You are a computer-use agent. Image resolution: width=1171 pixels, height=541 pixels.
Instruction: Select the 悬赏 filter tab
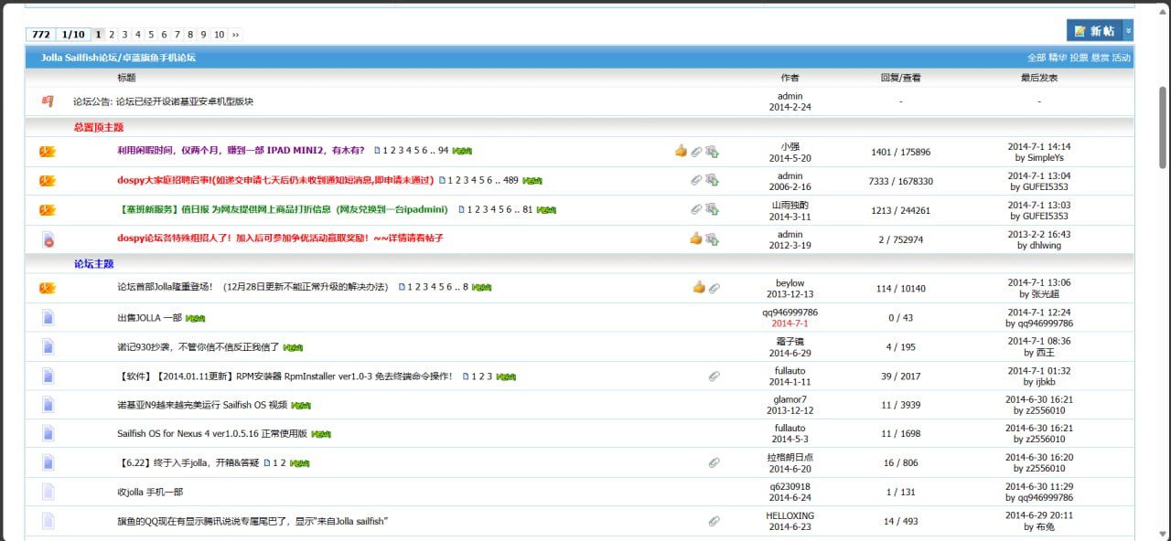(x=1100, y=58)
